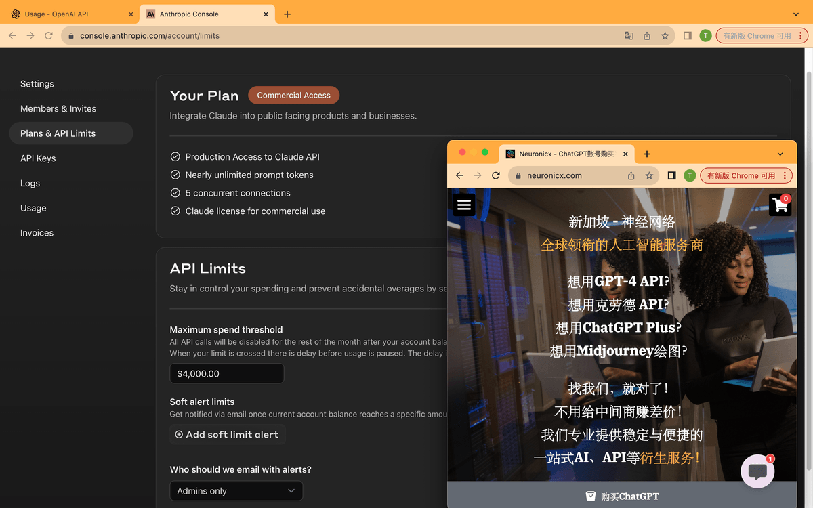Open API Keys in the sidebar

coord(38,158)
